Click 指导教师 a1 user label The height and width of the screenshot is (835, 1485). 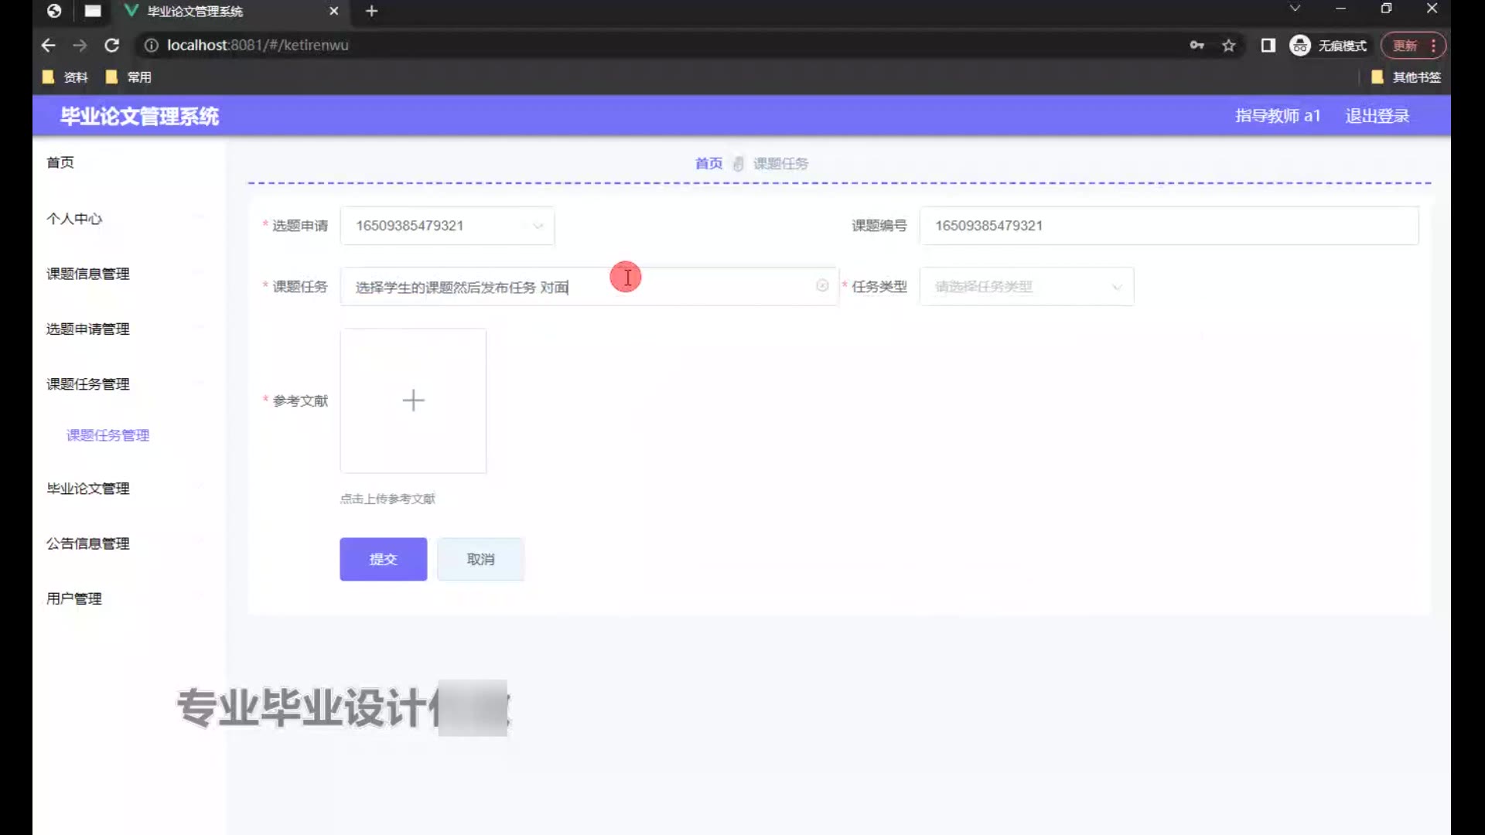pos(1278,116)
